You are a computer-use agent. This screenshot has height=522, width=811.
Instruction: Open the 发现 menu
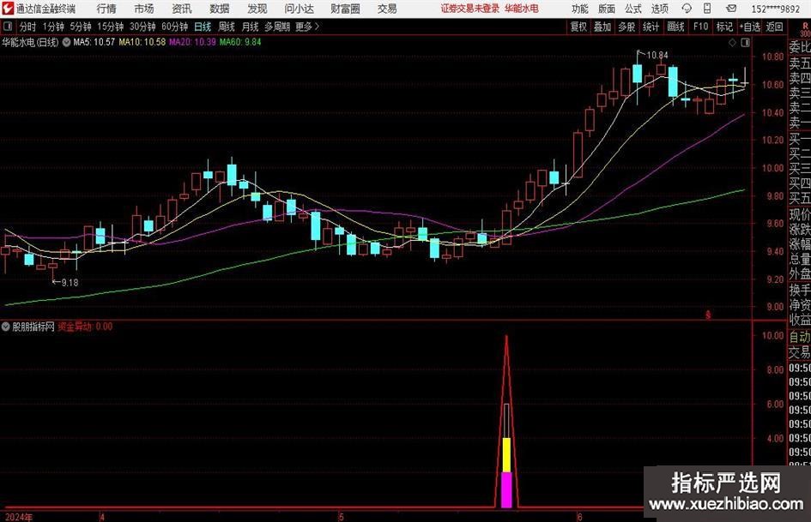(x=257, y=9)
